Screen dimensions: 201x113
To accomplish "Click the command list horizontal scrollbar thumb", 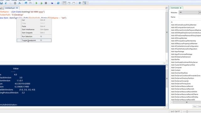I will click(187, 102).
